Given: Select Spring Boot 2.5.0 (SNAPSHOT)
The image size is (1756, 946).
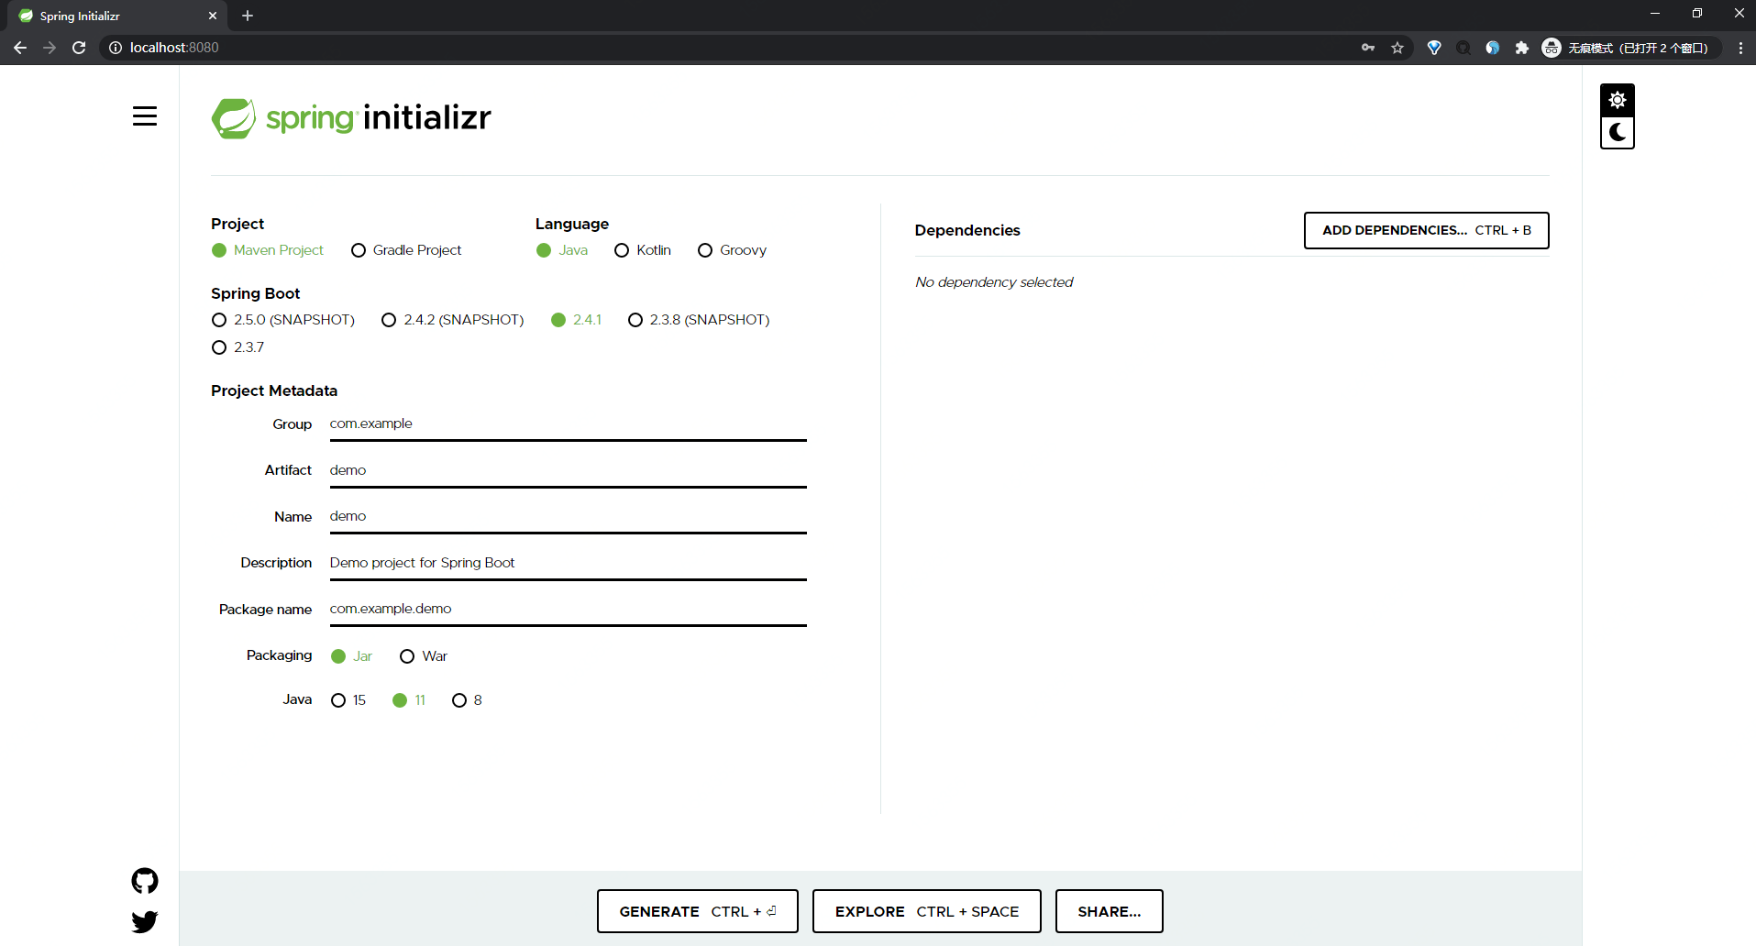Looking at the screenshot, I should [x=283, y=320].
